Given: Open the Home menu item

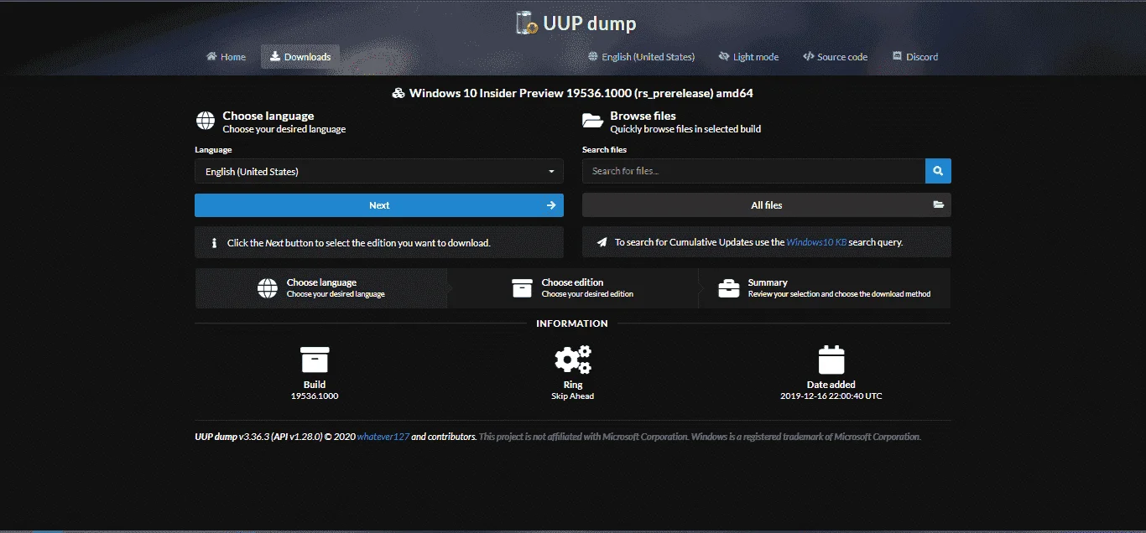Looking at the screenshot, I should point(227,57).
